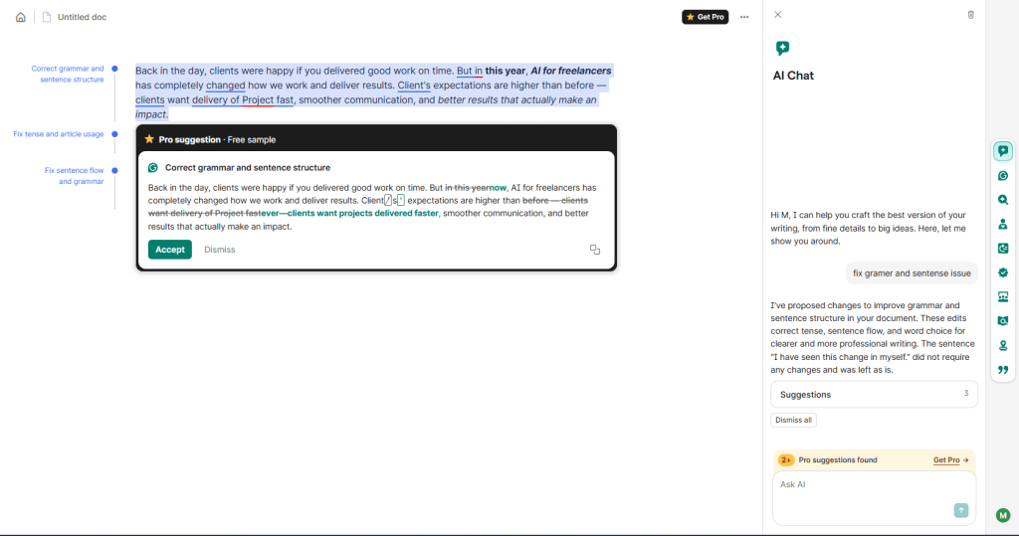
Task: Open the M profile avatar
Action: [x=1003, y=515]
